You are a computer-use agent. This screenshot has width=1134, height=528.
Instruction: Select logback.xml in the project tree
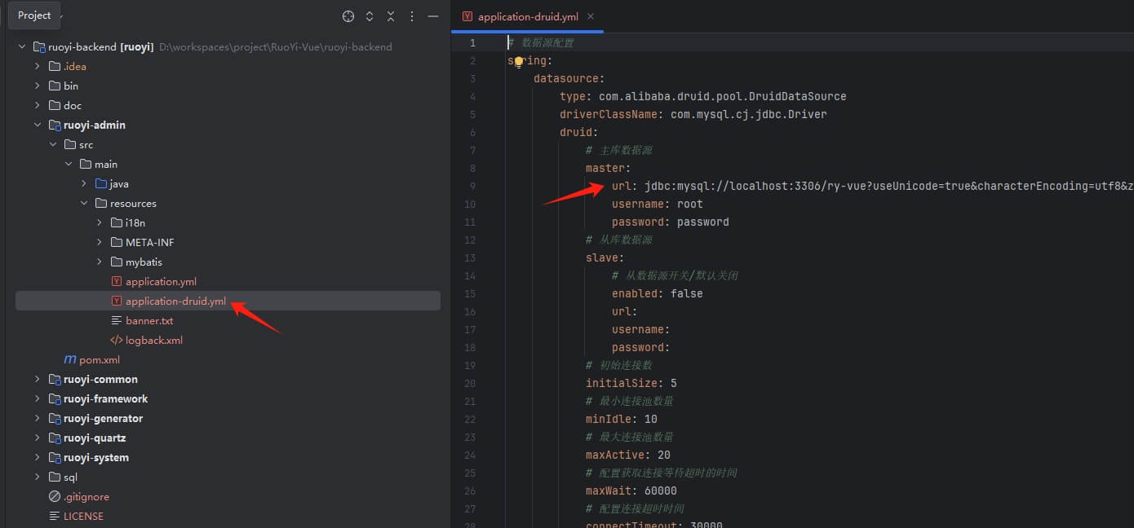pyautogui.click(x=154, y=341)
